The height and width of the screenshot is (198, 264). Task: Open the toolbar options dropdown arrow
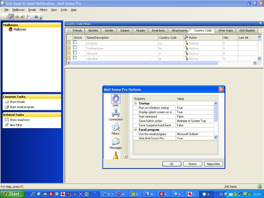click(41, 18)
